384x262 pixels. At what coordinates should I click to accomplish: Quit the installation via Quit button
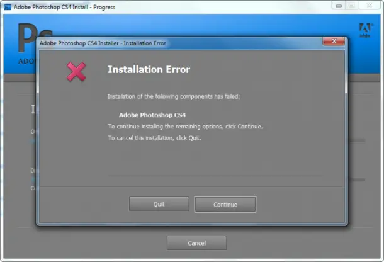[x=159, y=204]
